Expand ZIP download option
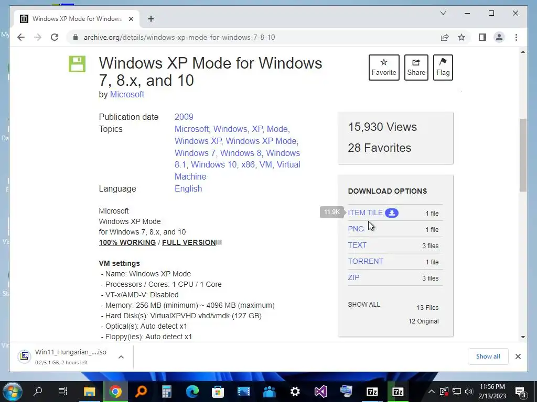The width and height of the screenshot is (537, 402). coord(353,277)
